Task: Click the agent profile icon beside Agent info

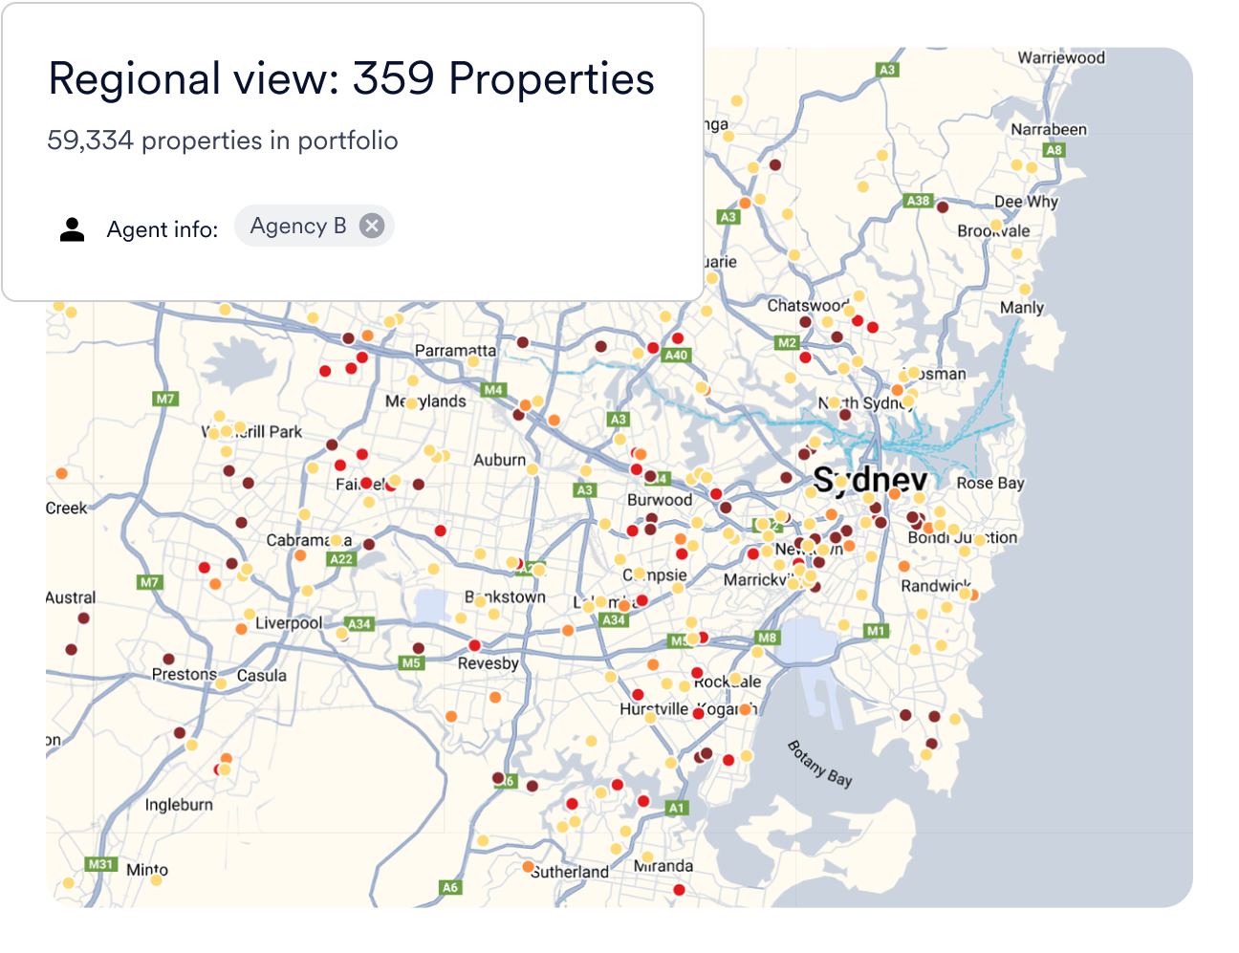Action: click(x=71, y=227)
